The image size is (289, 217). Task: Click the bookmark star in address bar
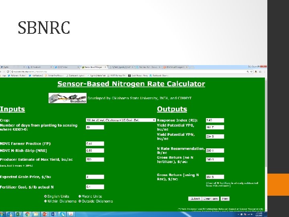(x=251, y=72)
